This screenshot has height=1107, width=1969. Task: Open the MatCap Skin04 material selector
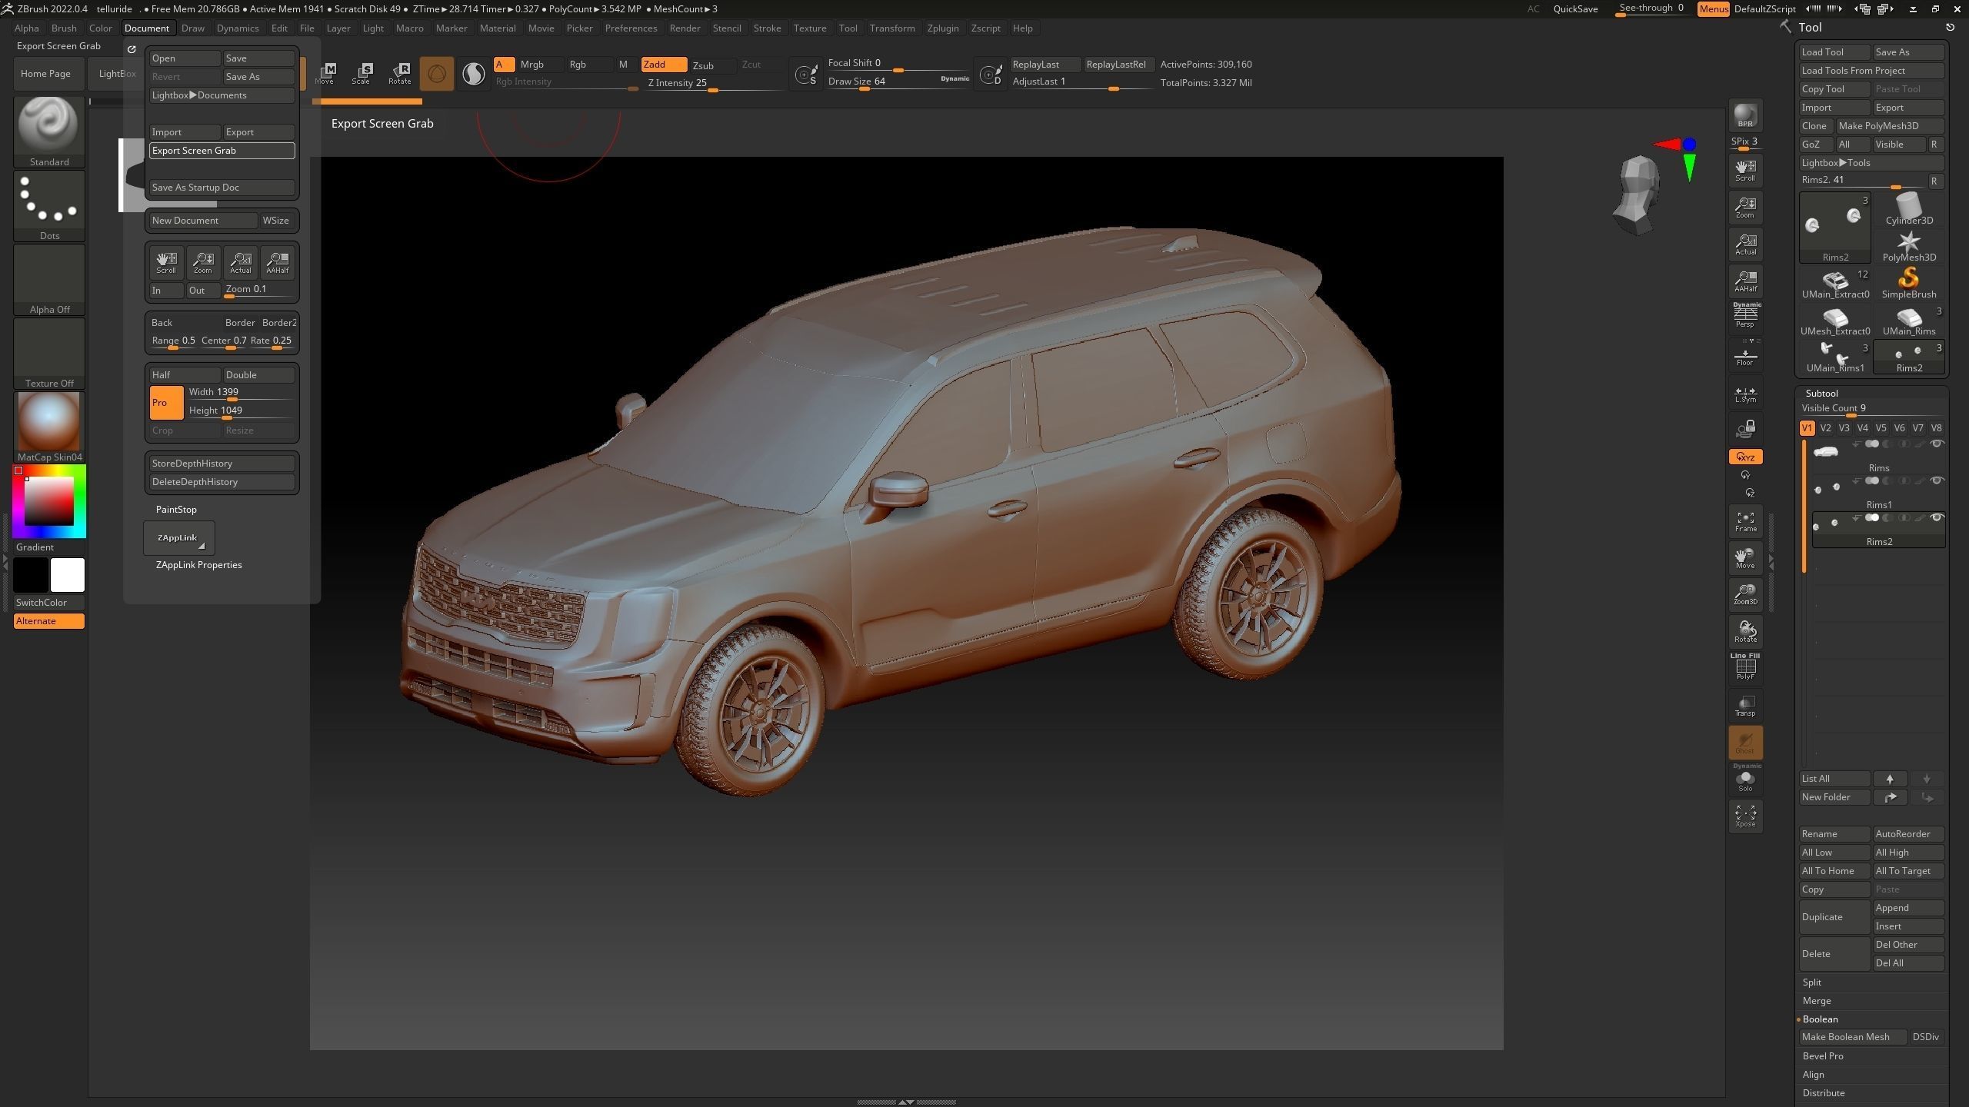click(x=49, y=427)
